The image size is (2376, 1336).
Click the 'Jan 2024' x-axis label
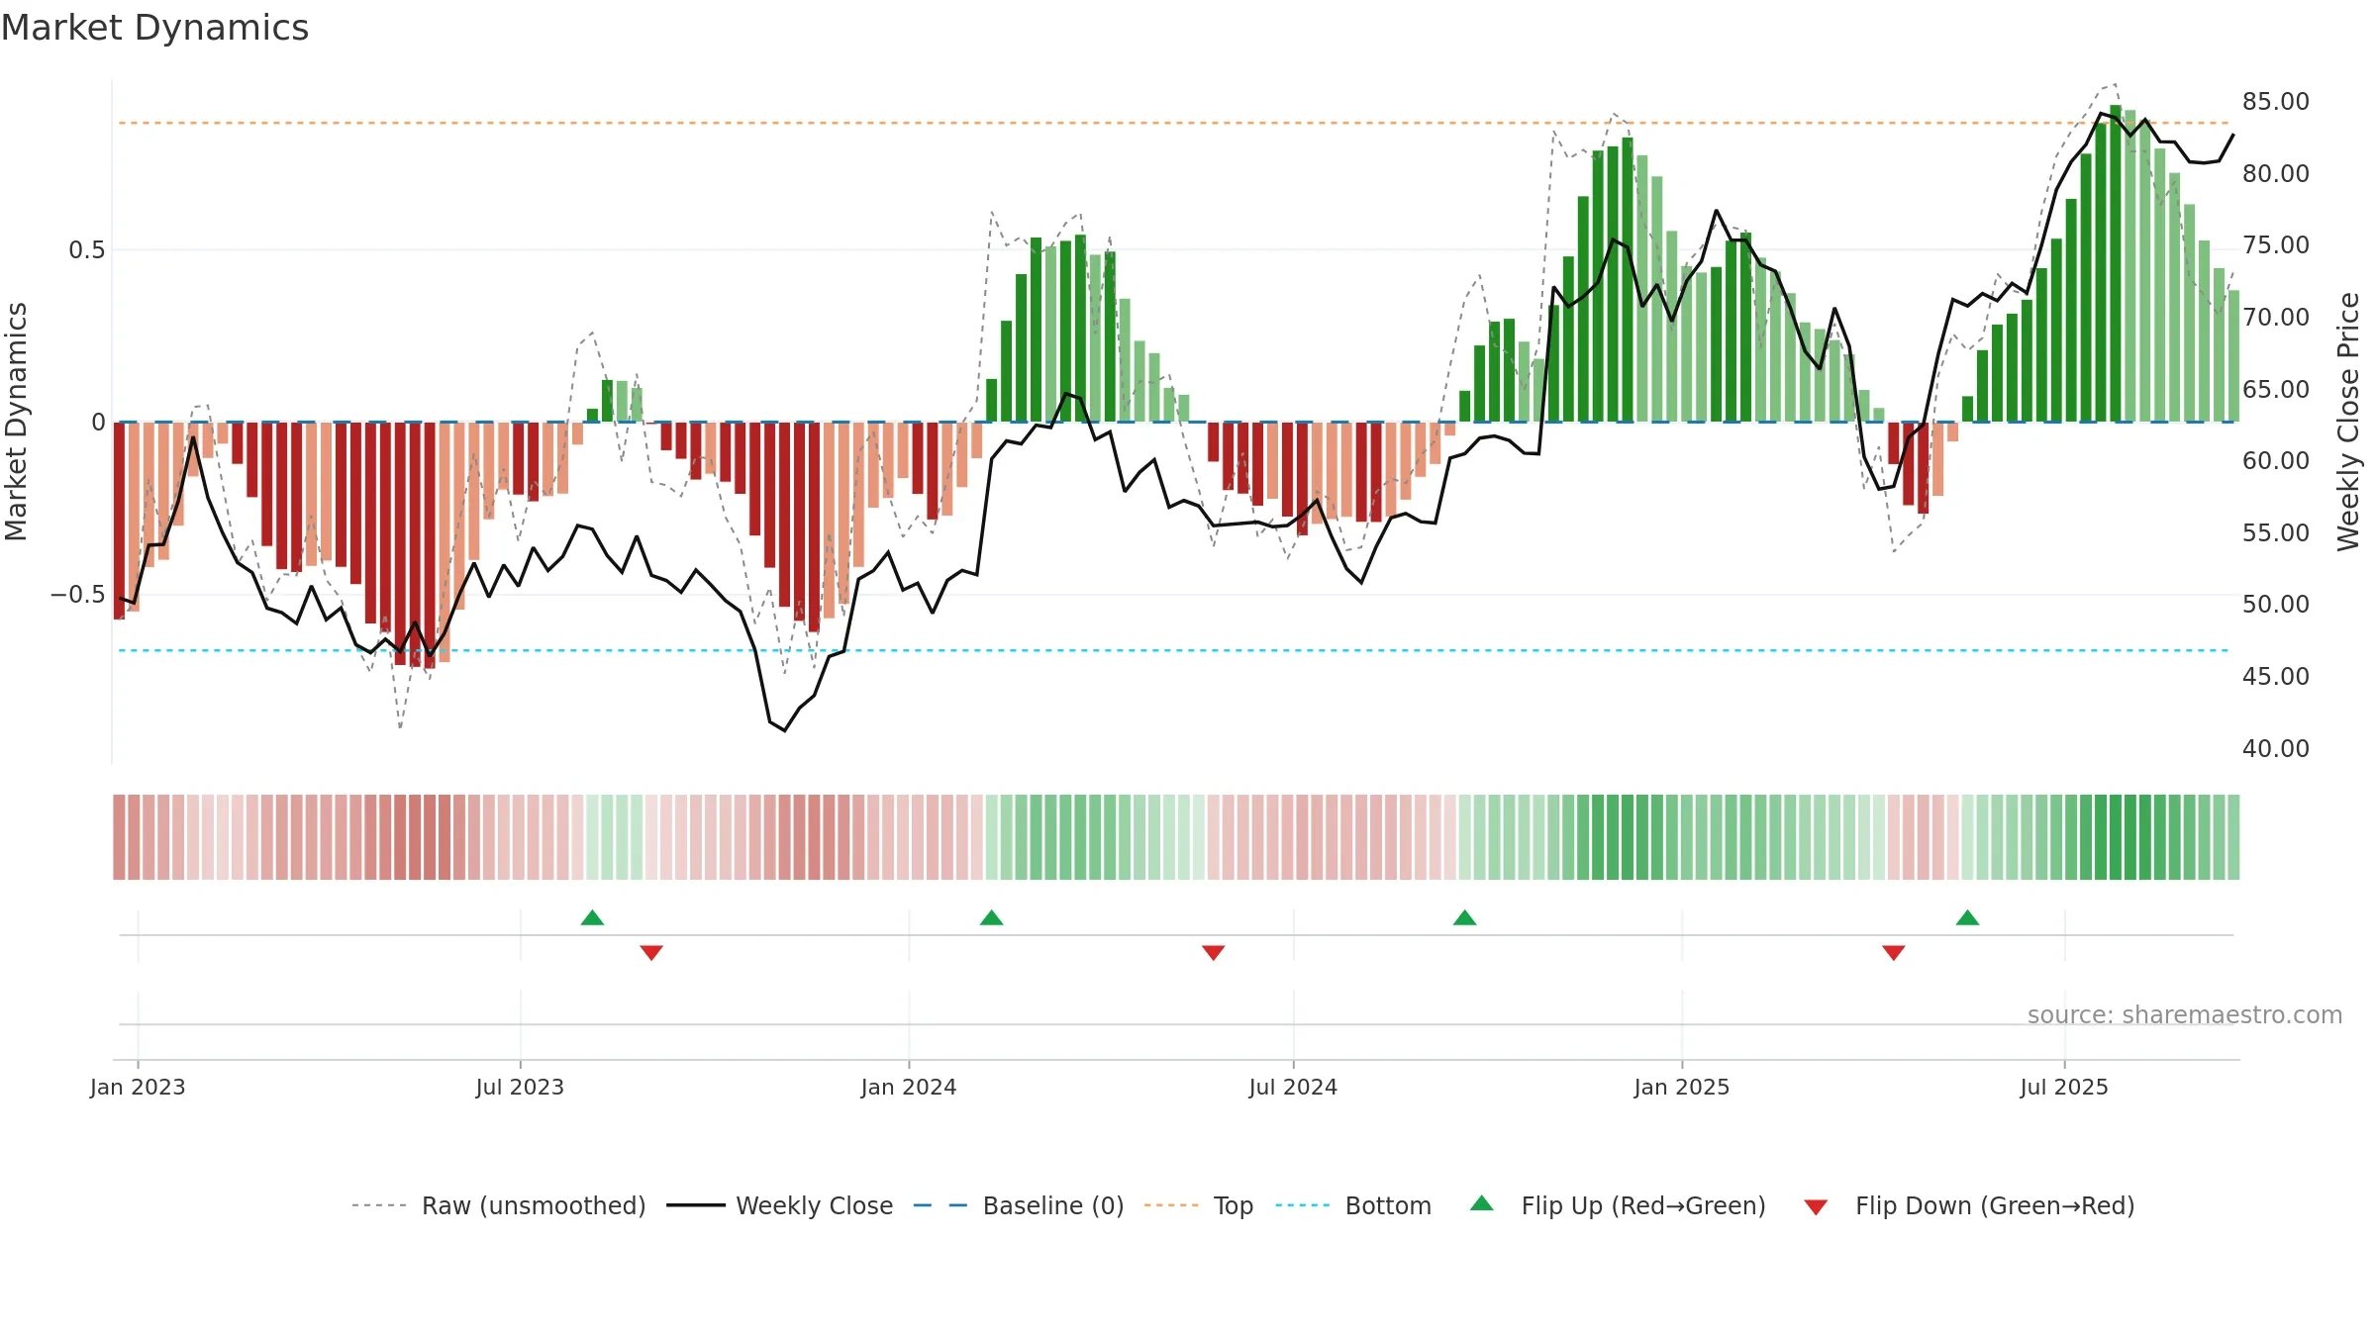(909, 1087)
